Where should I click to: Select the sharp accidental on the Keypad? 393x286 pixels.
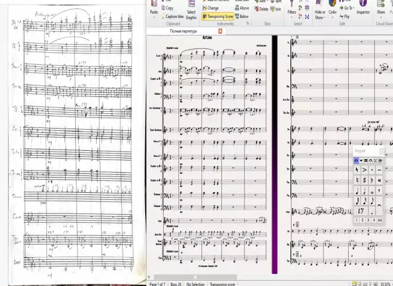pos(364,180)
